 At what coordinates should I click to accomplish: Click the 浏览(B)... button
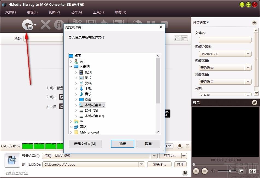(x=159, y=164)
